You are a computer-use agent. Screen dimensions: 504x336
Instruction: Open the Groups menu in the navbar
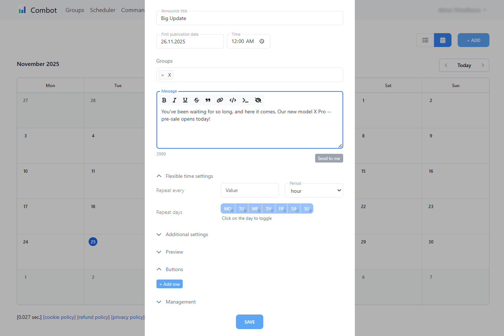(x=75, y=10)
